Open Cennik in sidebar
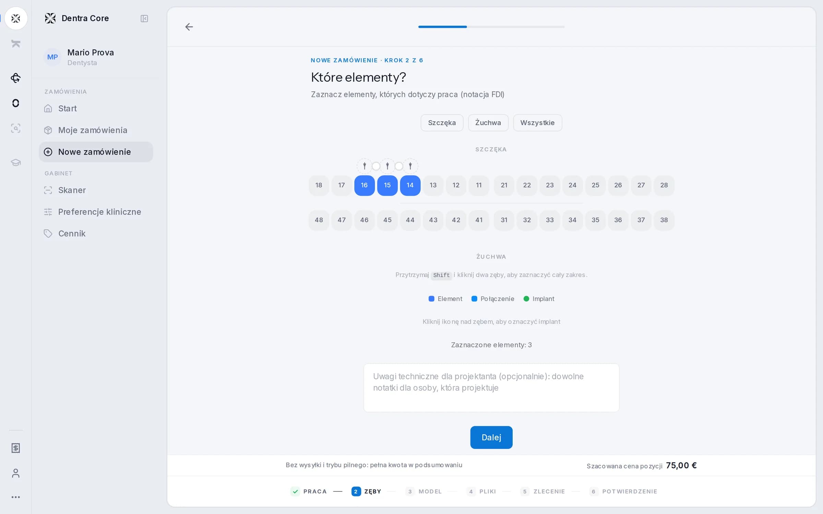Viewport: 823px width, 514px height. tap(96, 234)
